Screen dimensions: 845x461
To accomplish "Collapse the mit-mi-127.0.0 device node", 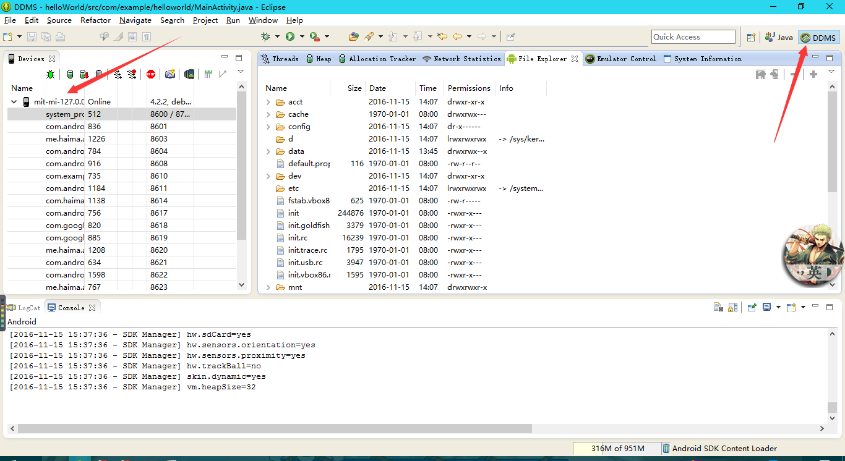I will pos(14,102).
